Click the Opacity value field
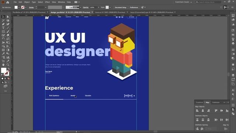The image size is (236, 133). (x=93, y=7)
